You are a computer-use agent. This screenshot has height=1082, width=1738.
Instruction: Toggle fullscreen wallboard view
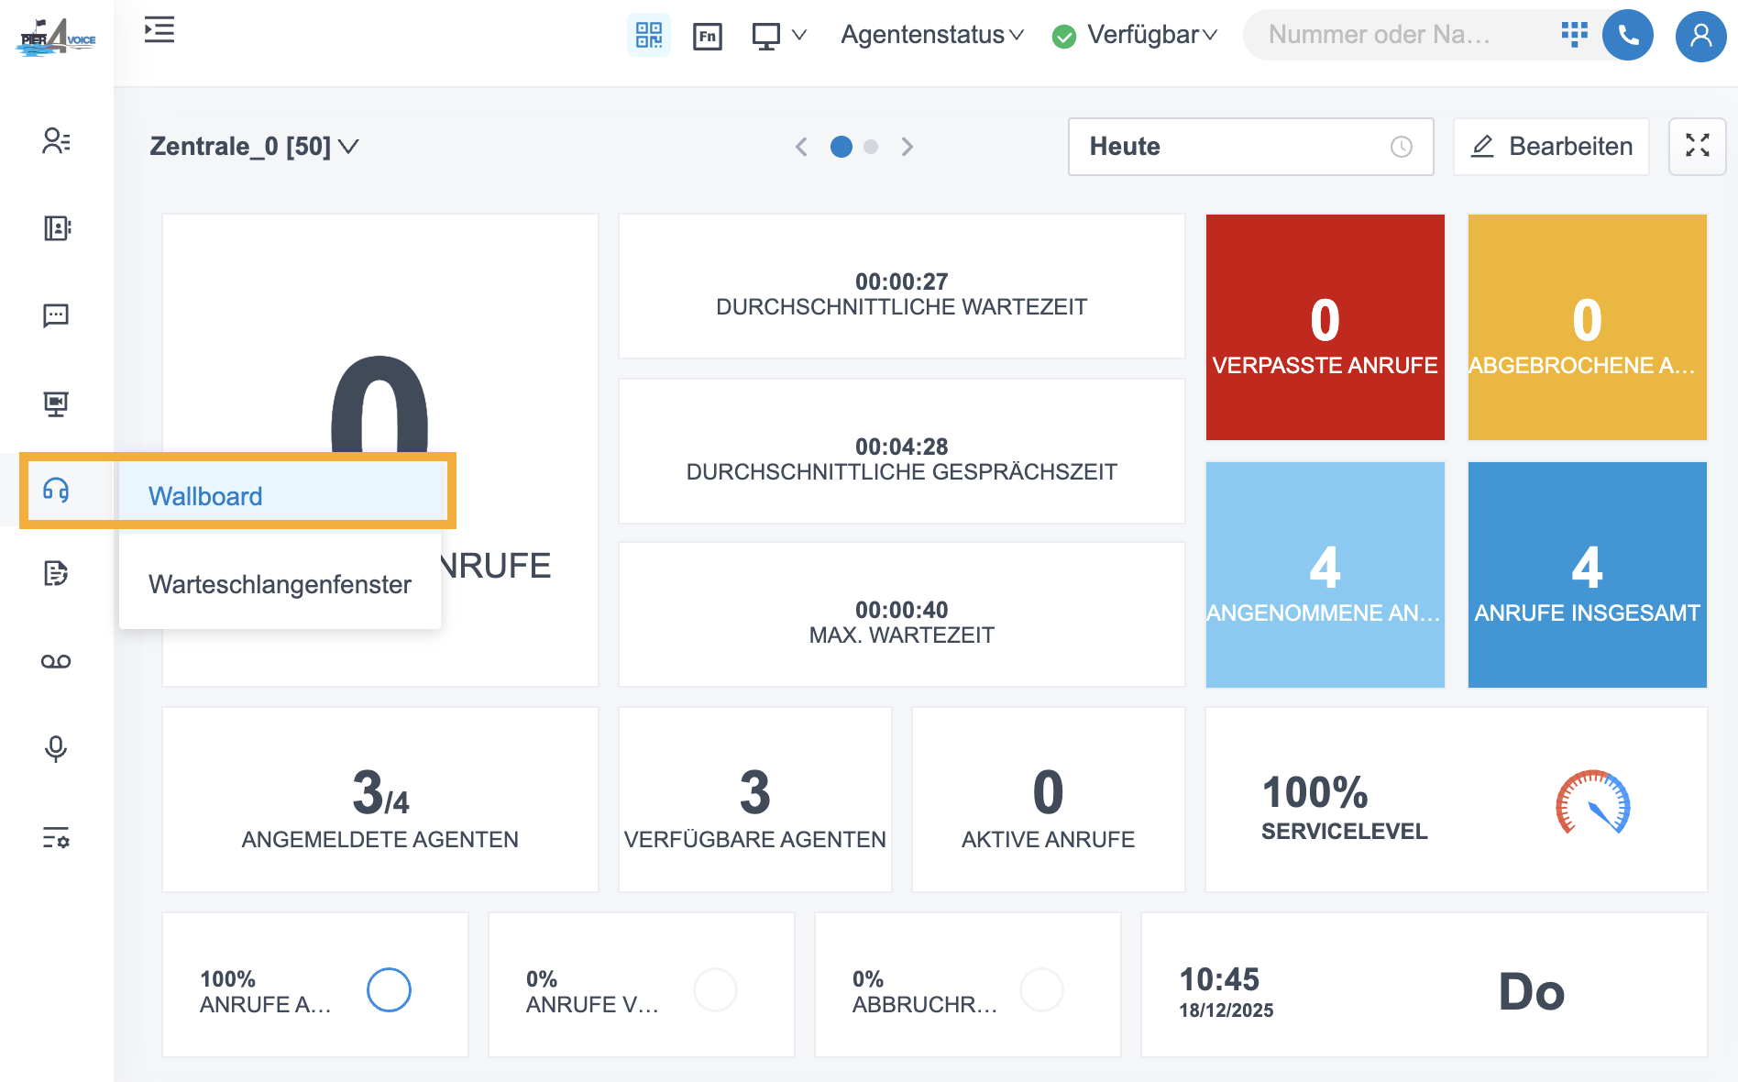pyautogui.click(x=1697, y=146)
